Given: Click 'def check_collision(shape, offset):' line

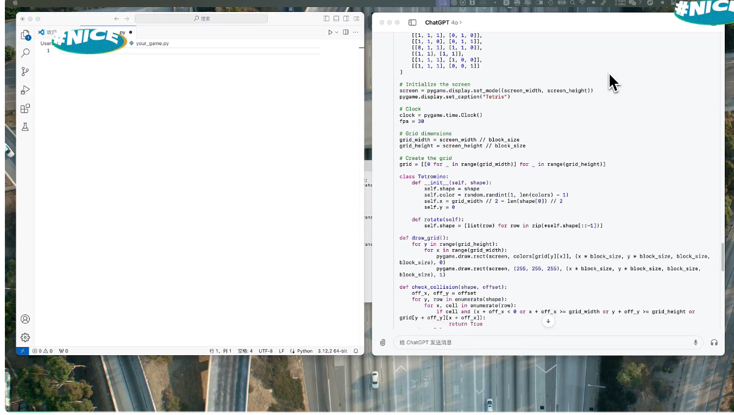Looking at the screenshot, I should [453, 287].
